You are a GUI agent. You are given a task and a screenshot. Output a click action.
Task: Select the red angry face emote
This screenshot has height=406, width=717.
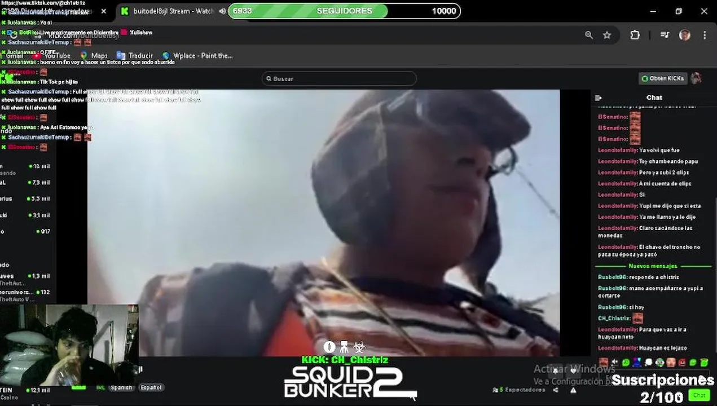682,362
